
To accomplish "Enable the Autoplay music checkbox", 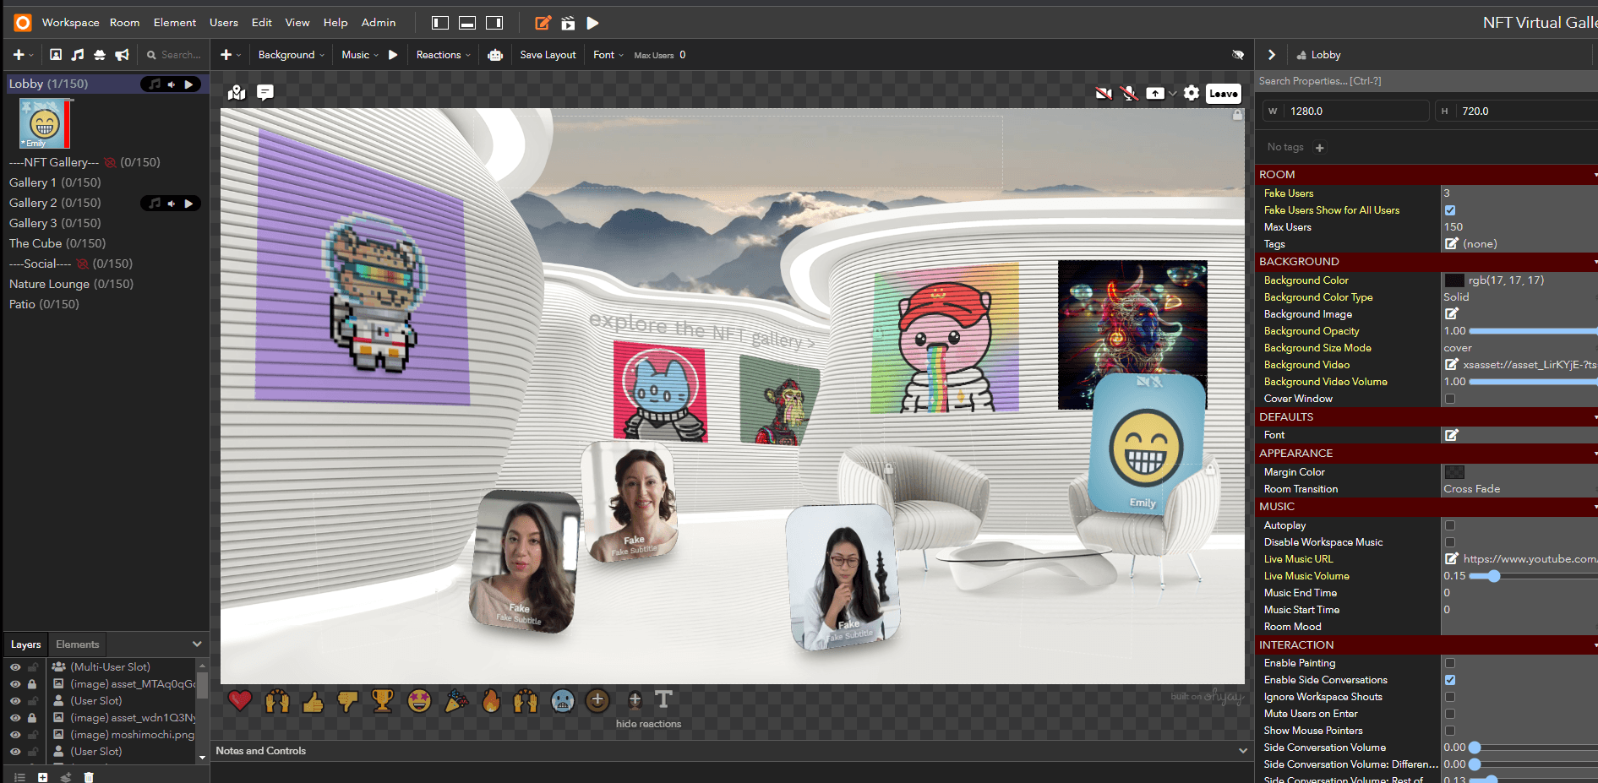I will pyautogui.click(x=1450, y=525).
